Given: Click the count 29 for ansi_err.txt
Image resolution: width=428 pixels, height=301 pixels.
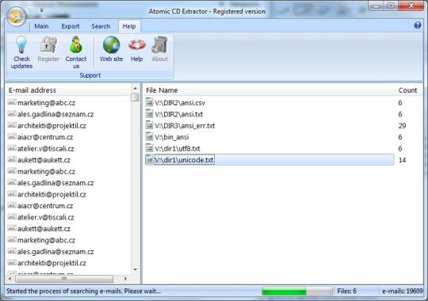Looking at the screenshot, I should coord(402,126).
